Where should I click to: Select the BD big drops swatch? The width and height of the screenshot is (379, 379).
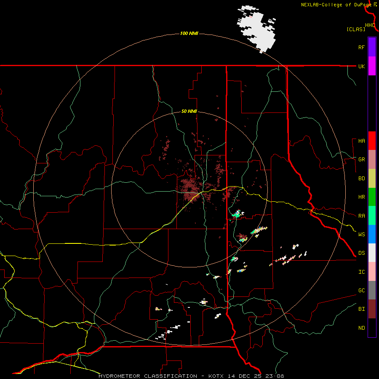(x=372, y=178)
